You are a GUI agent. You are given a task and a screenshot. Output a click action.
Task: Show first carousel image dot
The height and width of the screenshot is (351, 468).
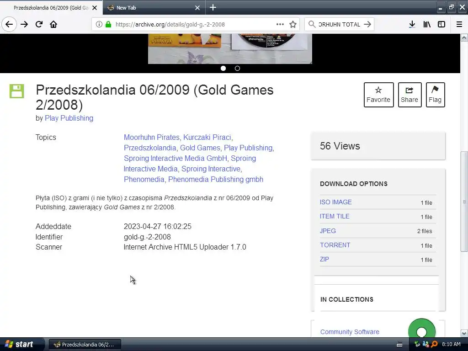click(223, 69)
